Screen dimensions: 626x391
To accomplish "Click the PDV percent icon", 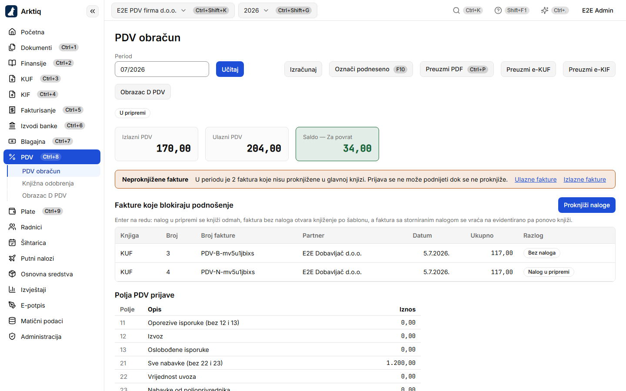I will 12,157.
